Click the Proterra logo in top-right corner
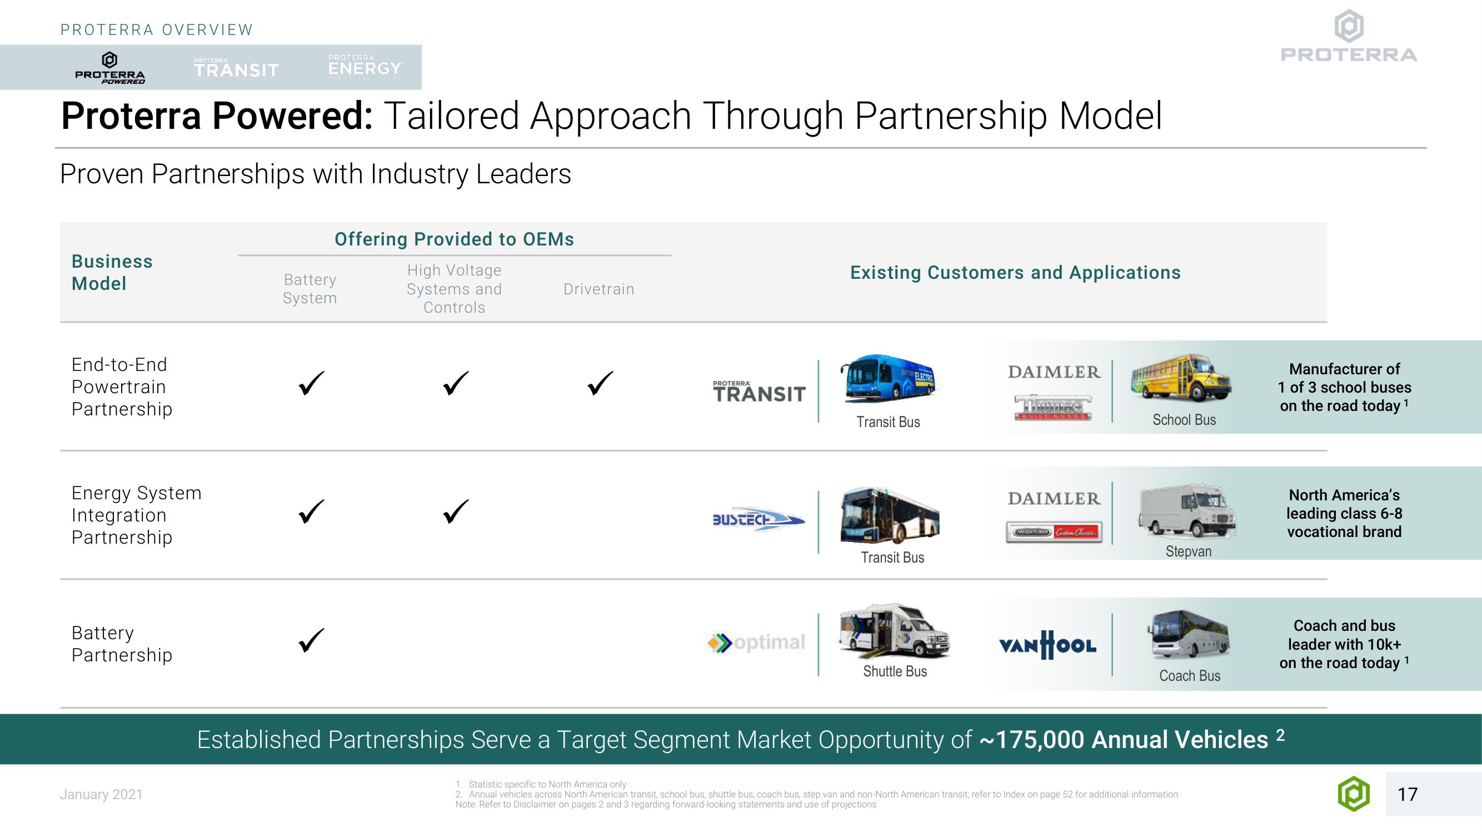Viewport: 1482px width, 833px height. (x=1349, y=36)
